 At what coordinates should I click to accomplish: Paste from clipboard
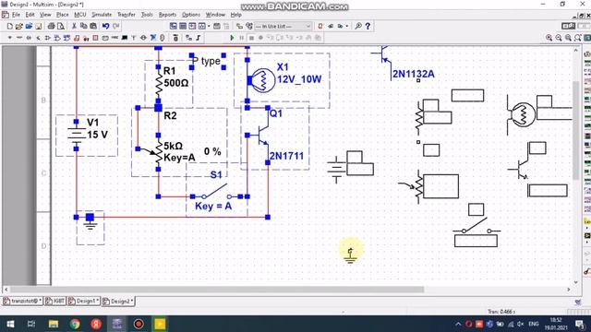(x=93, y=26)
